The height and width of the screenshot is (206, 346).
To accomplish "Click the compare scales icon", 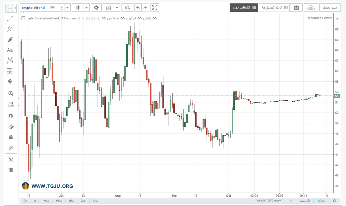I will [127, 8].
